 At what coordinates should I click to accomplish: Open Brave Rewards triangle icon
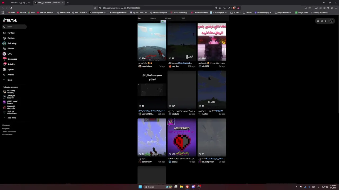[x=238, y=8]
